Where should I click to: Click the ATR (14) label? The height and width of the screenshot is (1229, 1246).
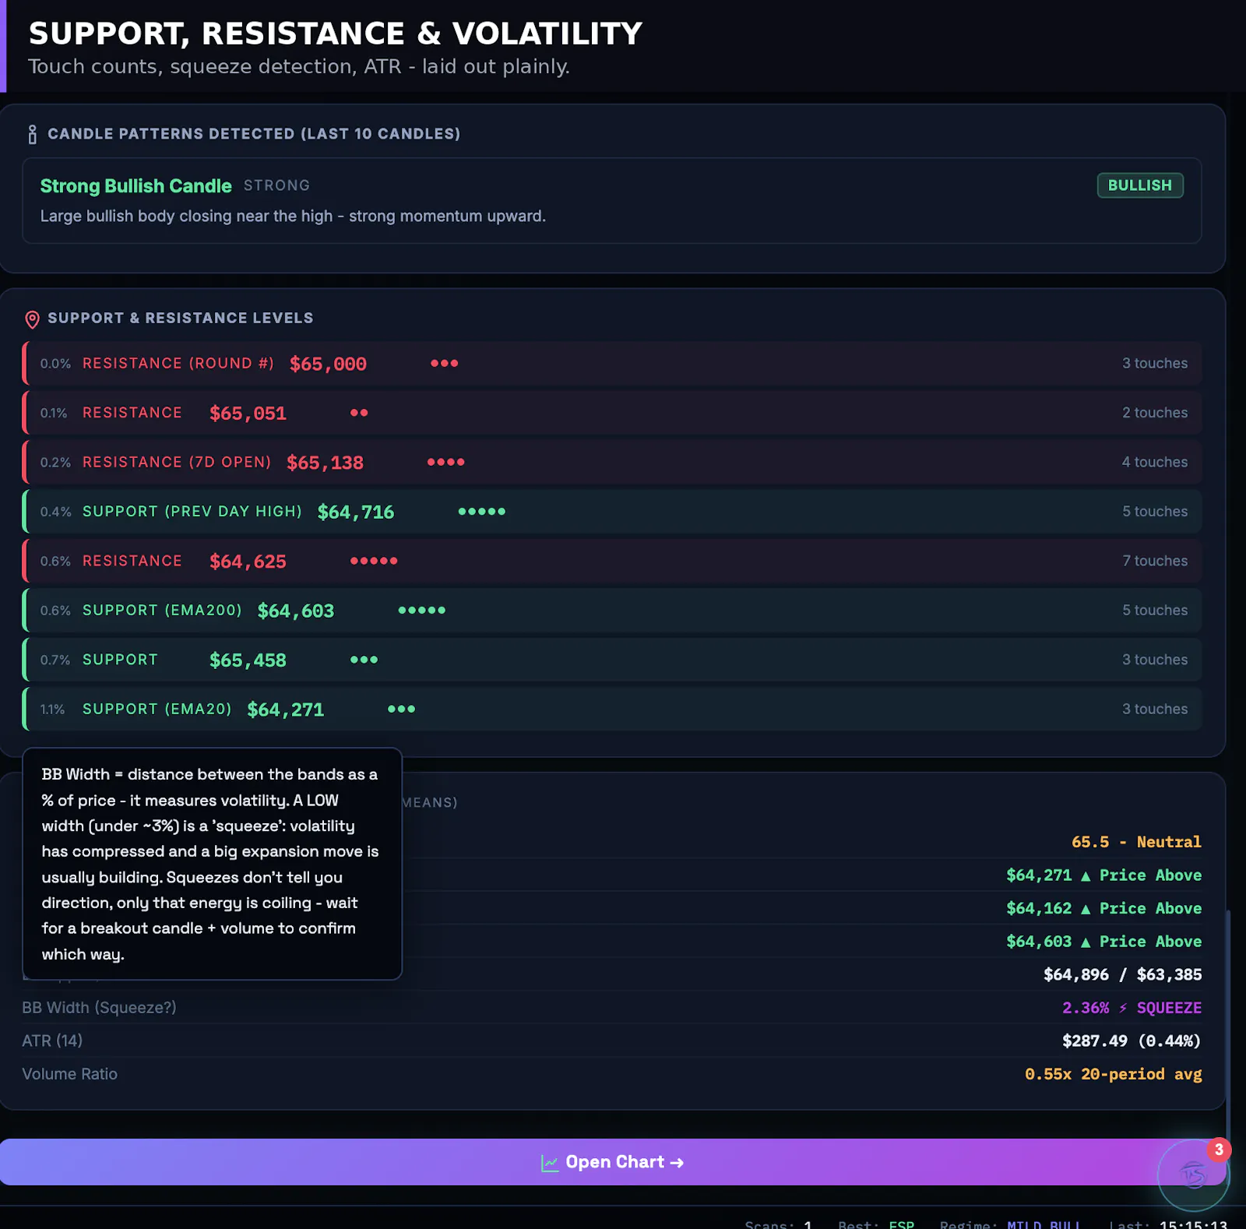tap(52, 1041)
